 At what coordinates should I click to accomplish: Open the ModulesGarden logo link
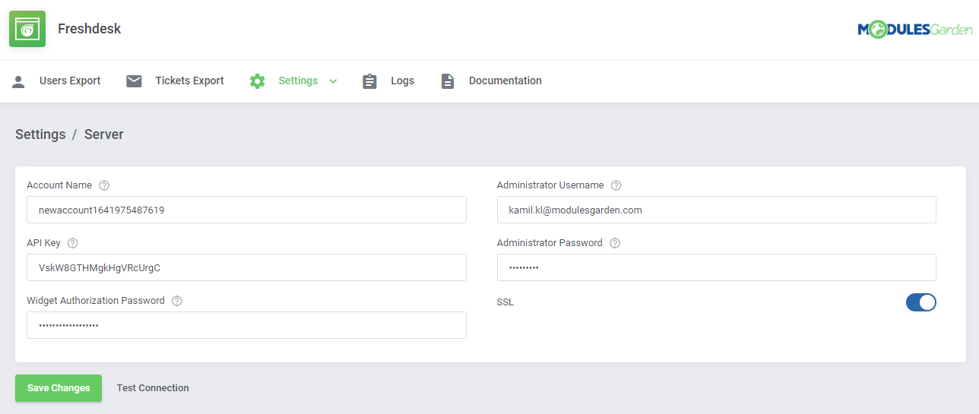click(915, 29)
